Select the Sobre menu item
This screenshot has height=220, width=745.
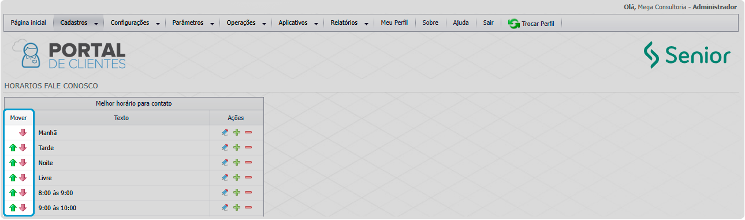(430, 23)
